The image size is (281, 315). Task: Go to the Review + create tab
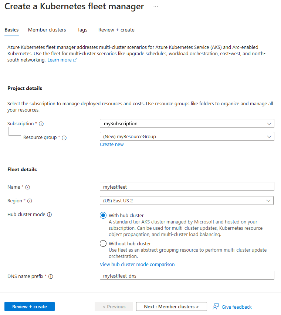(116, 30)
